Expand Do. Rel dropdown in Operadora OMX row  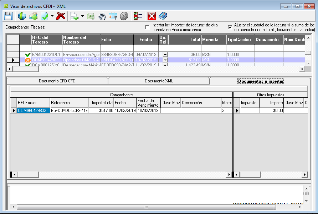point(165,60)
